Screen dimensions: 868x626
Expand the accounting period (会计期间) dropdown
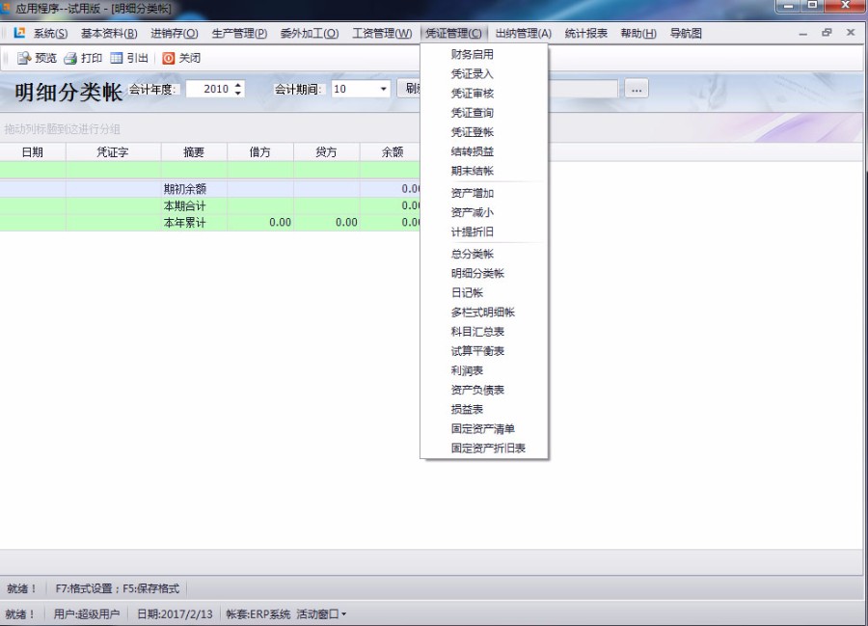tap(383, 89)
